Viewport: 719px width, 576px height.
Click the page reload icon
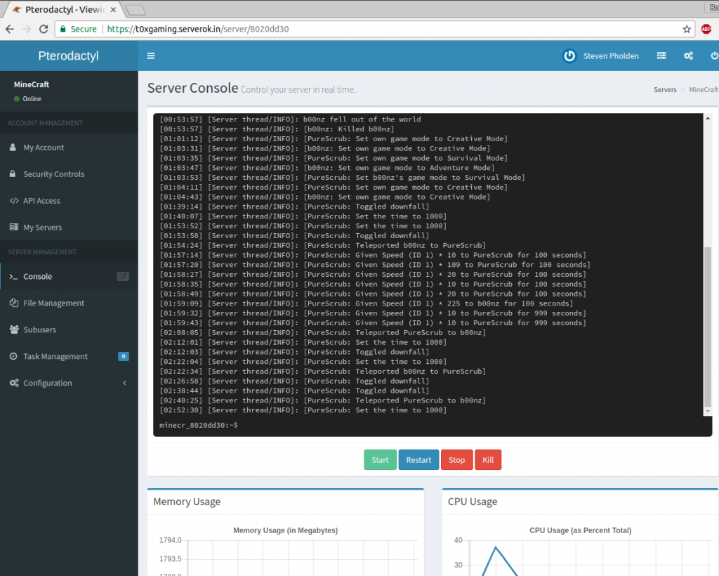point(42,30)
